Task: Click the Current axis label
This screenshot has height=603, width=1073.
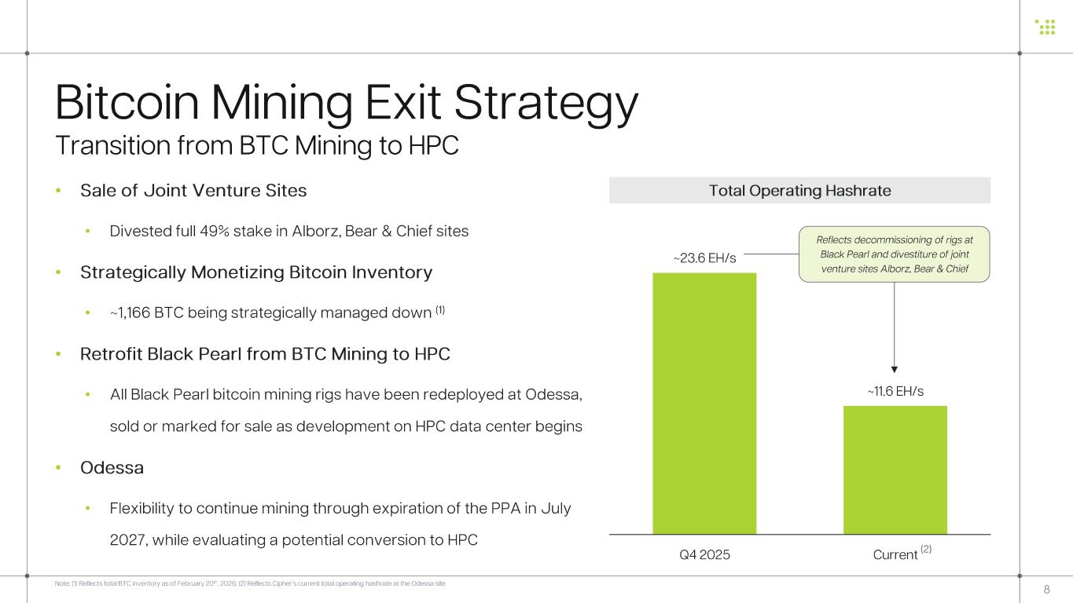Action: tap(895, 555)
